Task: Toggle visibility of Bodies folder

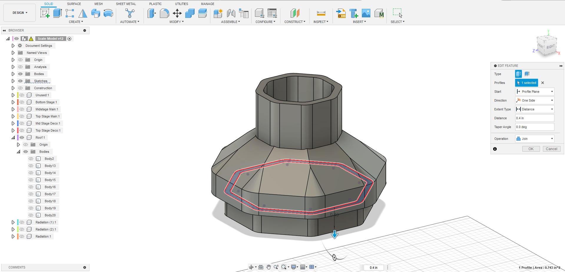Action: (20, 74)
